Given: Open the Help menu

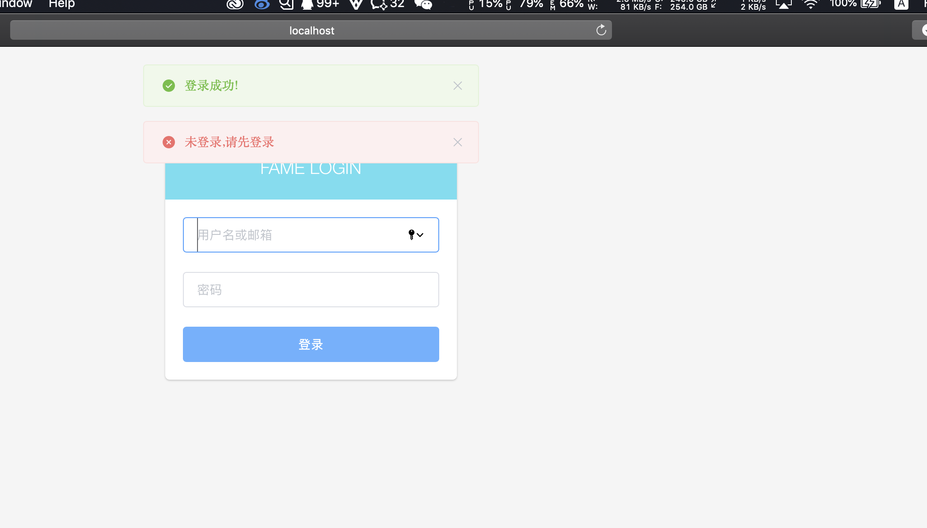Looking at the screenshot, I should pos(61,4).
